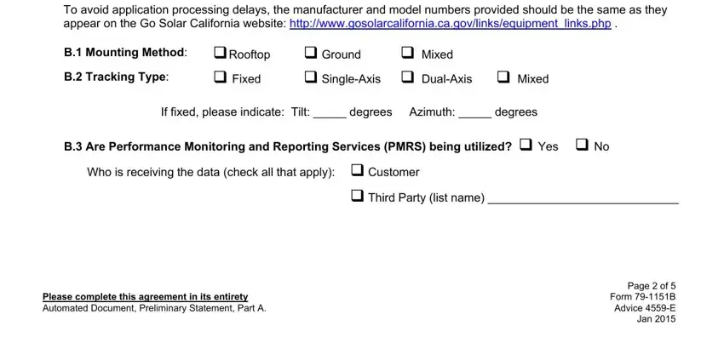Tick the Mixed option for Mounting Method
Image resolution: width=724 pixels, height=343 pixels.
[x=408, y=53]
